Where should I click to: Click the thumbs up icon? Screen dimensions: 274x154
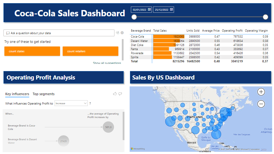pos(115,94)
